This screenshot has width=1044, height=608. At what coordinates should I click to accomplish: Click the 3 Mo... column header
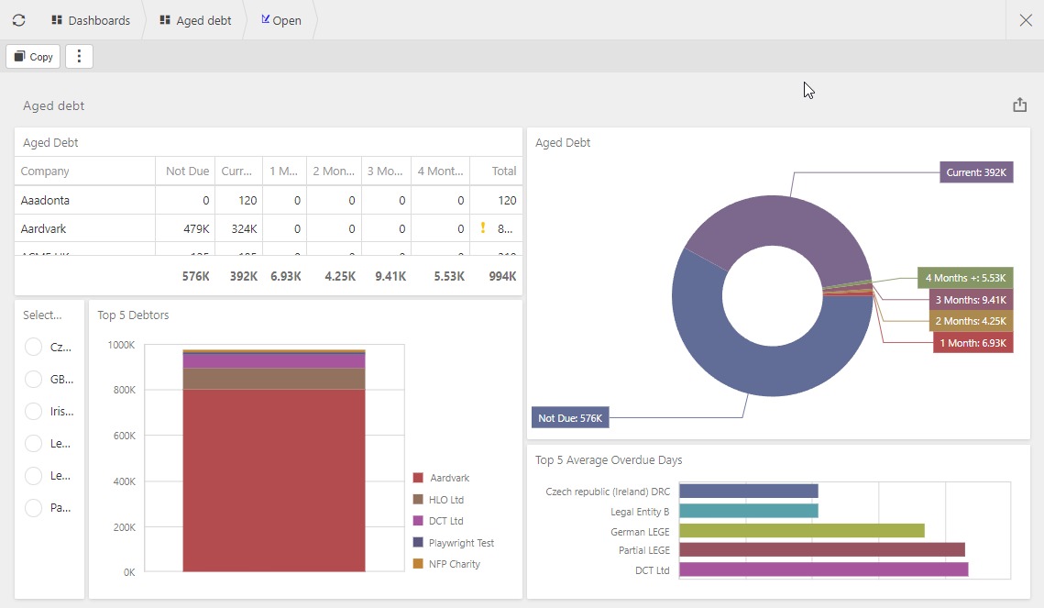[x=385, y=171]
